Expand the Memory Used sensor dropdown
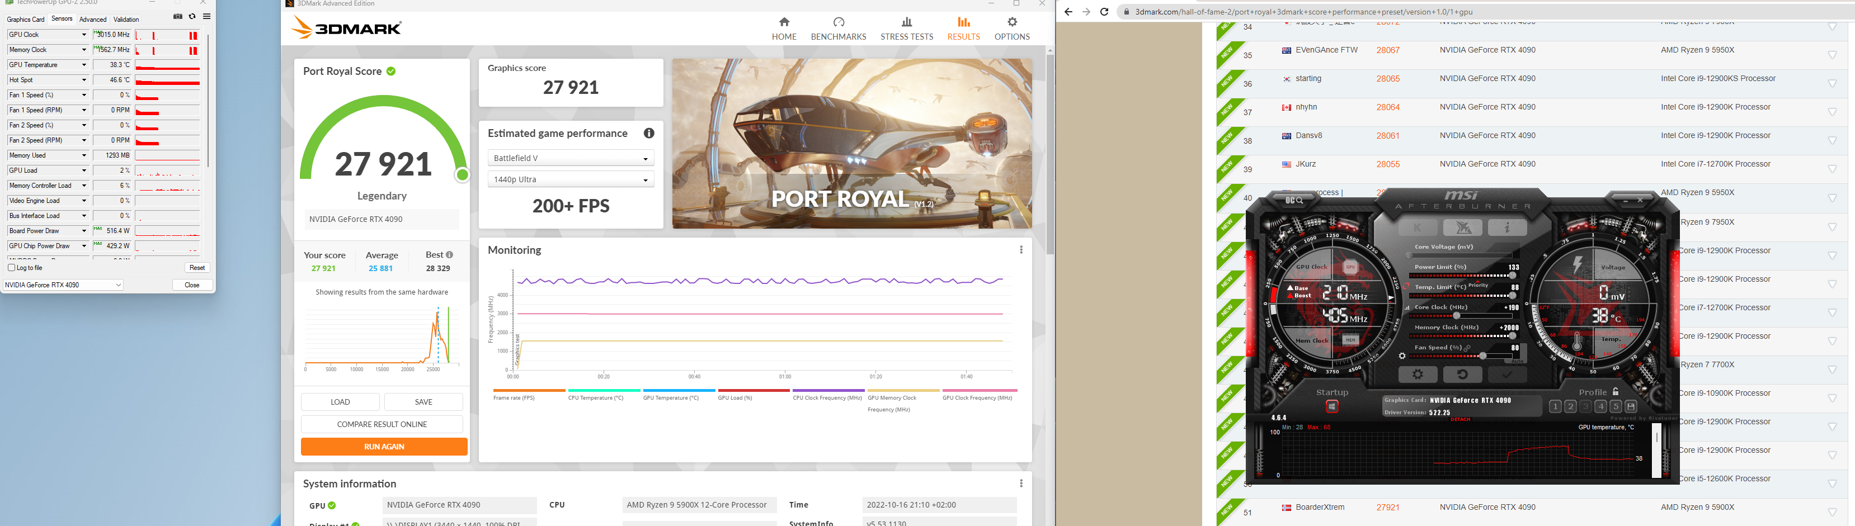Screen dimensions: 1855x526 pos(84,155)
